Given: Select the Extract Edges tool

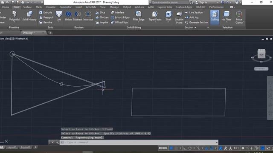Looking at the screenshot, I should pyautogui.click(x=120, y=17).
